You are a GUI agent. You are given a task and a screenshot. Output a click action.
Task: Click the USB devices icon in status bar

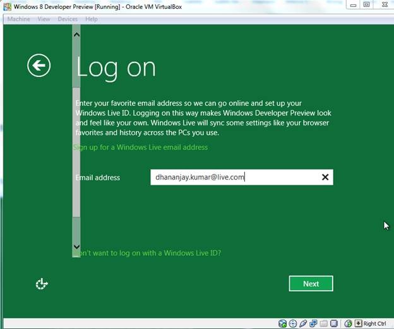coord(303,323)
